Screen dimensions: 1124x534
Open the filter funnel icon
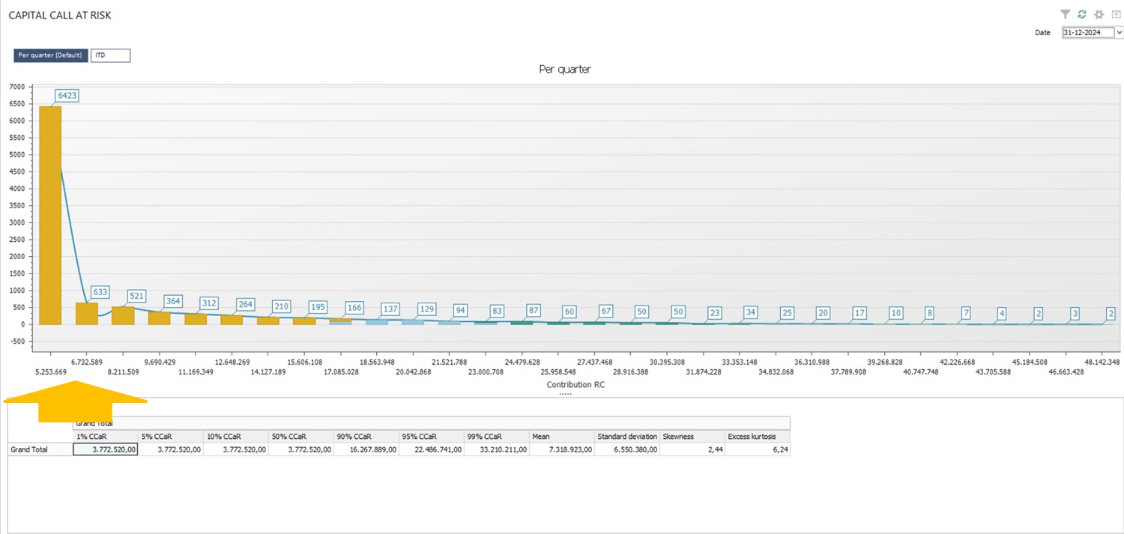pyautogui.click(x=1065, y=14)
